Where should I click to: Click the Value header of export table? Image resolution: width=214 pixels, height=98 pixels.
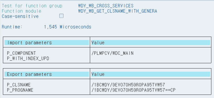pos(151,74)
